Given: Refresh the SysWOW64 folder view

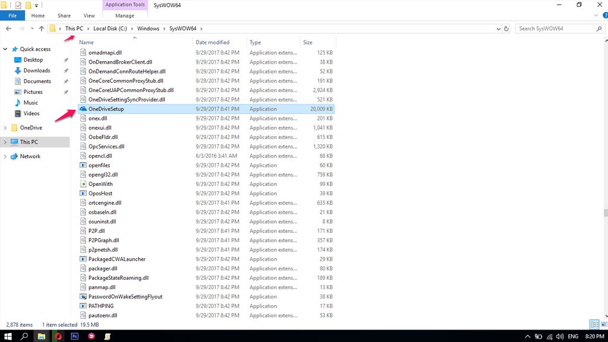Looking at the screenshot, I should pos(506,28).
